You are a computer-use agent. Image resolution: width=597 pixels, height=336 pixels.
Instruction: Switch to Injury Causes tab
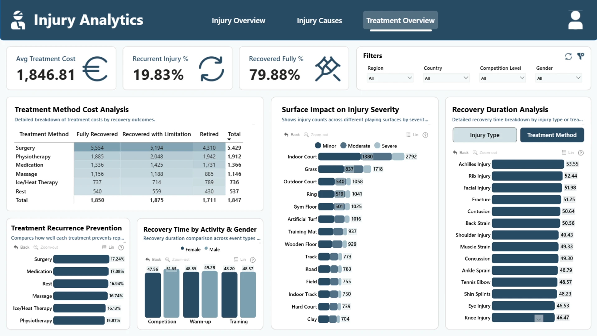tap(319, 21)
